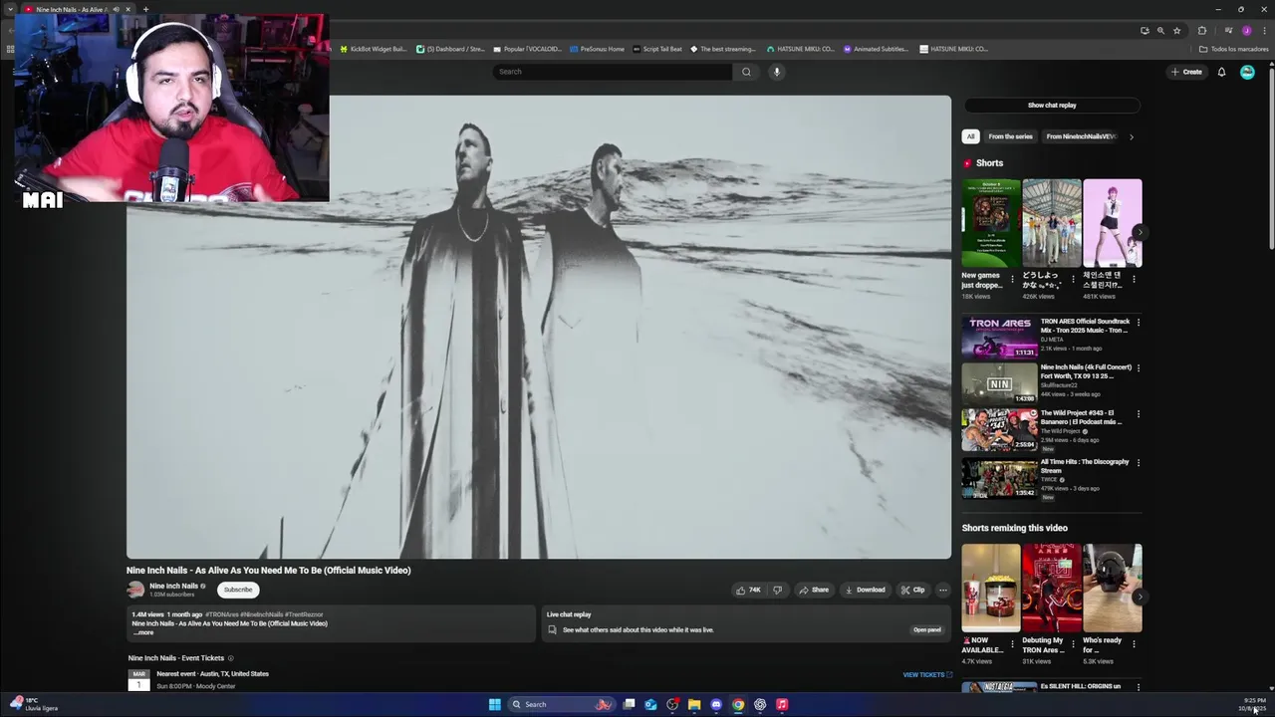
Task: Open the Nine Inch Nails channel avatar
Action: (x=135, y=590)
